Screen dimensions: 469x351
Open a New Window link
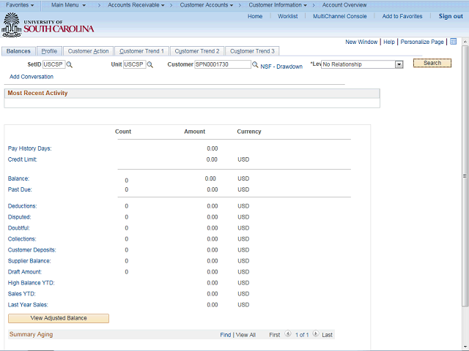pyautogui.click(x=361, y=42)
